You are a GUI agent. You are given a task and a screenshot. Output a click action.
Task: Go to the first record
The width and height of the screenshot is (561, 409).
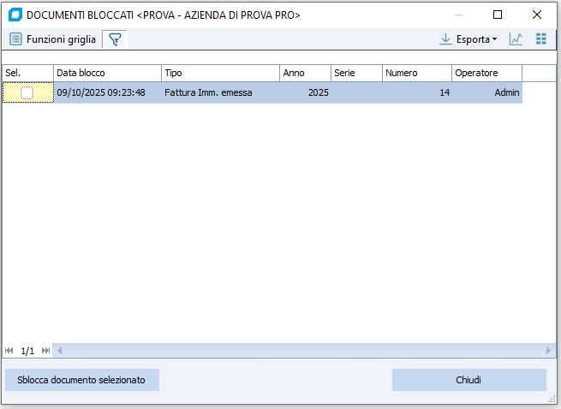tap(9, 351)
